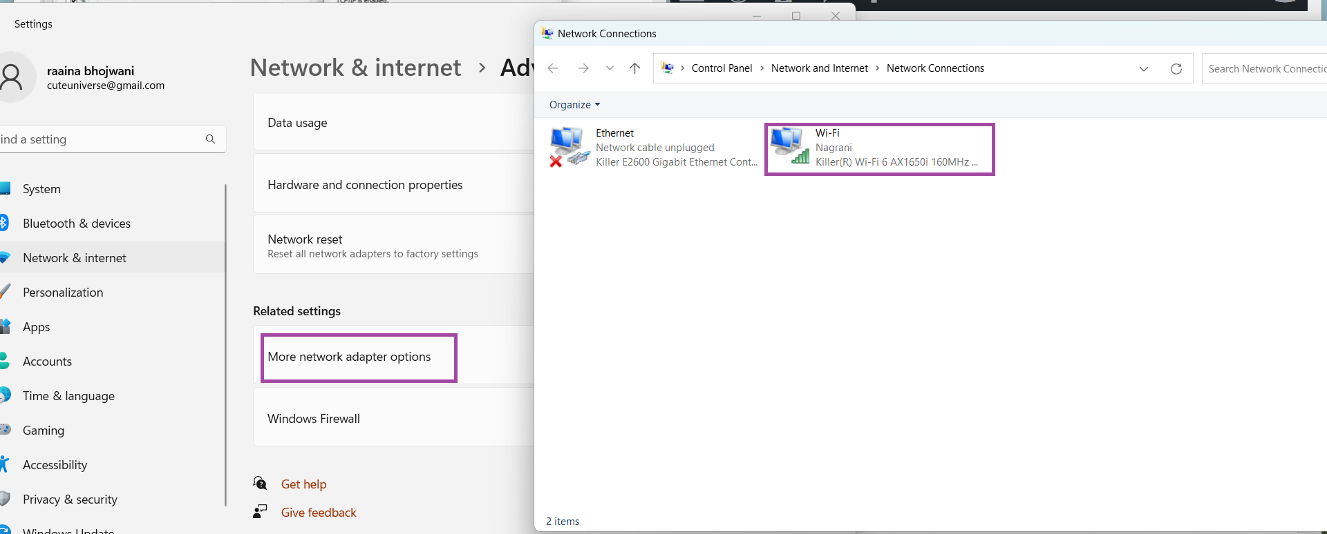Screen dimensions: 1327x534
Task: Click the Get help headset icon
Action: (x=260, y=483)
